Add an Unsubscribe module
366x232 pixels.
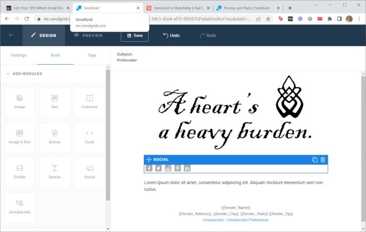coord(19,207)
